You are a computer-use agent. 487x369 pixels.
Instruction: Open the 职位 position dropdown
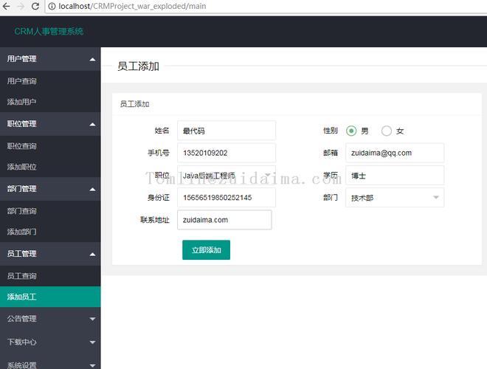tap(227, 176)
